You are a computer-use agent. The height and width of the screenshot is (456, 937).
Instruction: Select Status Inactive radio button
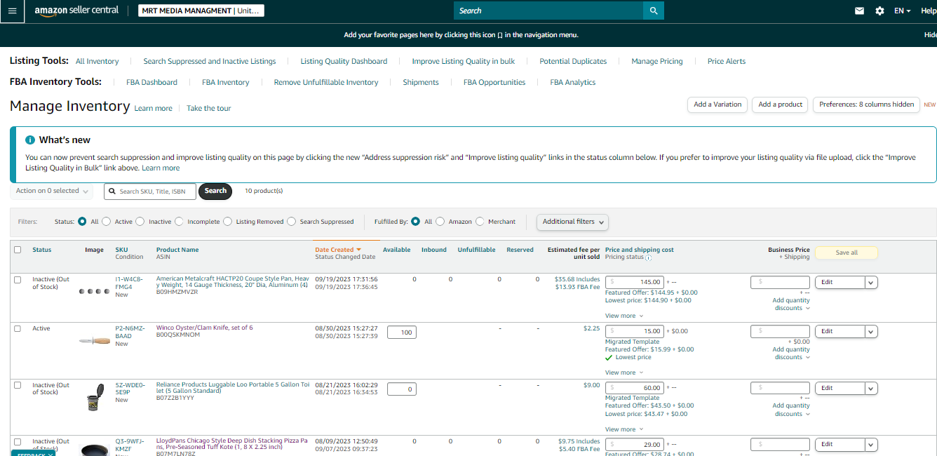tap(140, 222)
